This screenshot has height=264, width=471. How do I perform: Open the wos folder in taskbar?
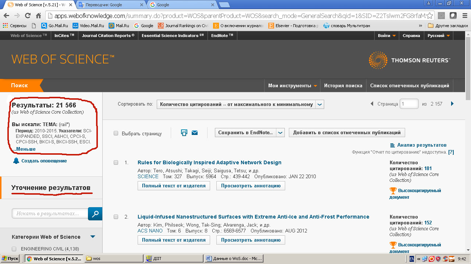[114, 258]
